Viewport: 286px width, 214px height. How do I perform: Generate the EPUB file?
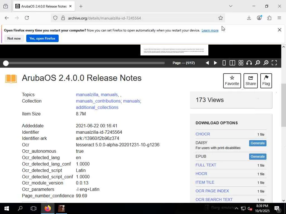pos(258,157)
